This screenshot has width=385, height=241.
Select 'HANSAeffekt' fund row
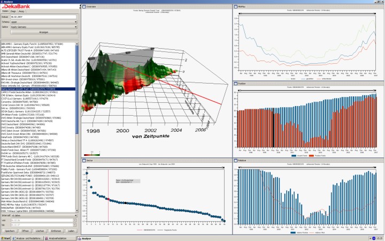(x=38, y=208)
